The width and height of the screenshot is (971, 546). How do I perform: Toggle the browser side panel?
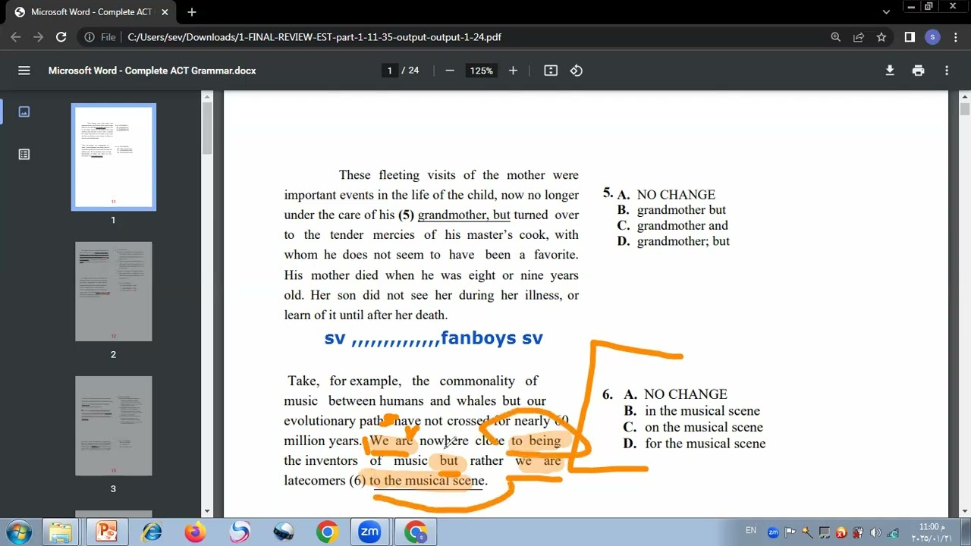[x=910, y=37]
